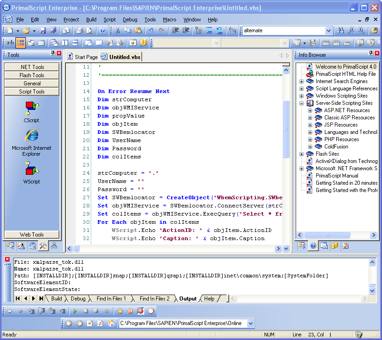Go to browser home page icon
Viewport: 382px width, 340px height.
tap(111, 323)
